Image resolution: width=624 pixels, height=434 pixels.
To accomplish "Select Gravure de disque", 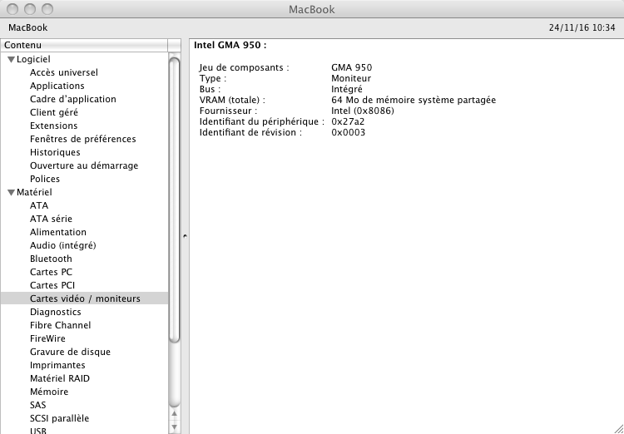I will click(x=70, y=352).
